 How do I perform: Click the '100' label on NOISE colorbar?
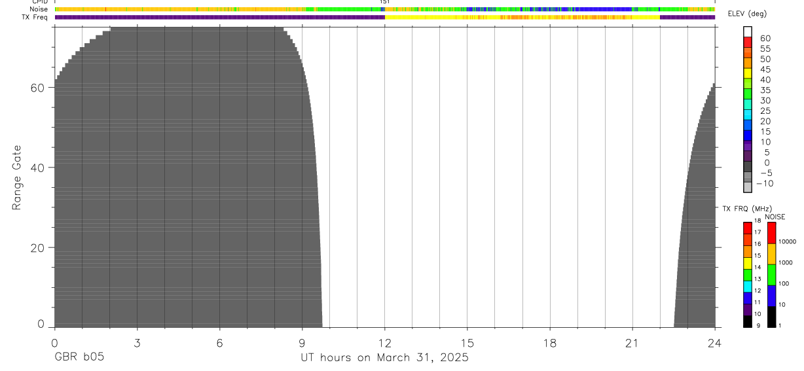point(784,283)
